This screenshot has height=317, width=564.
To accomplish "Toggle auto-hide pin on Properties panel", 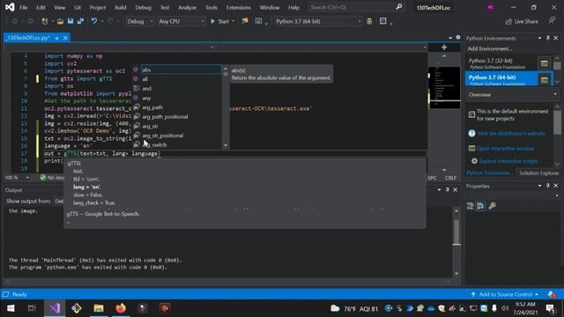I will [548, 186].
